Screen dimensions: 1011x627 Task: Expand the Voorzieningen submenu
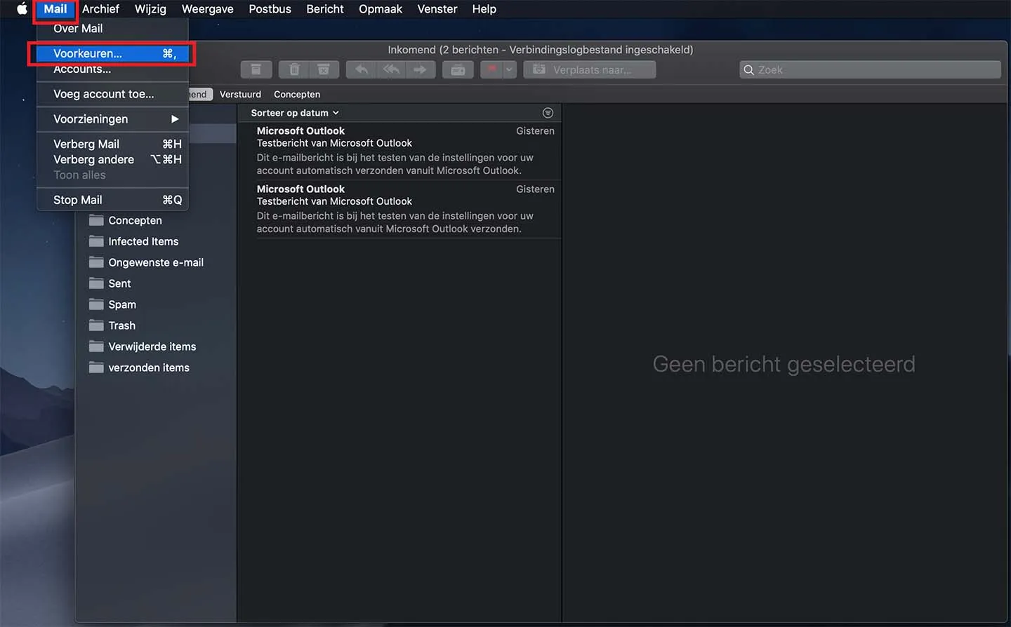(x=91, y=119)
